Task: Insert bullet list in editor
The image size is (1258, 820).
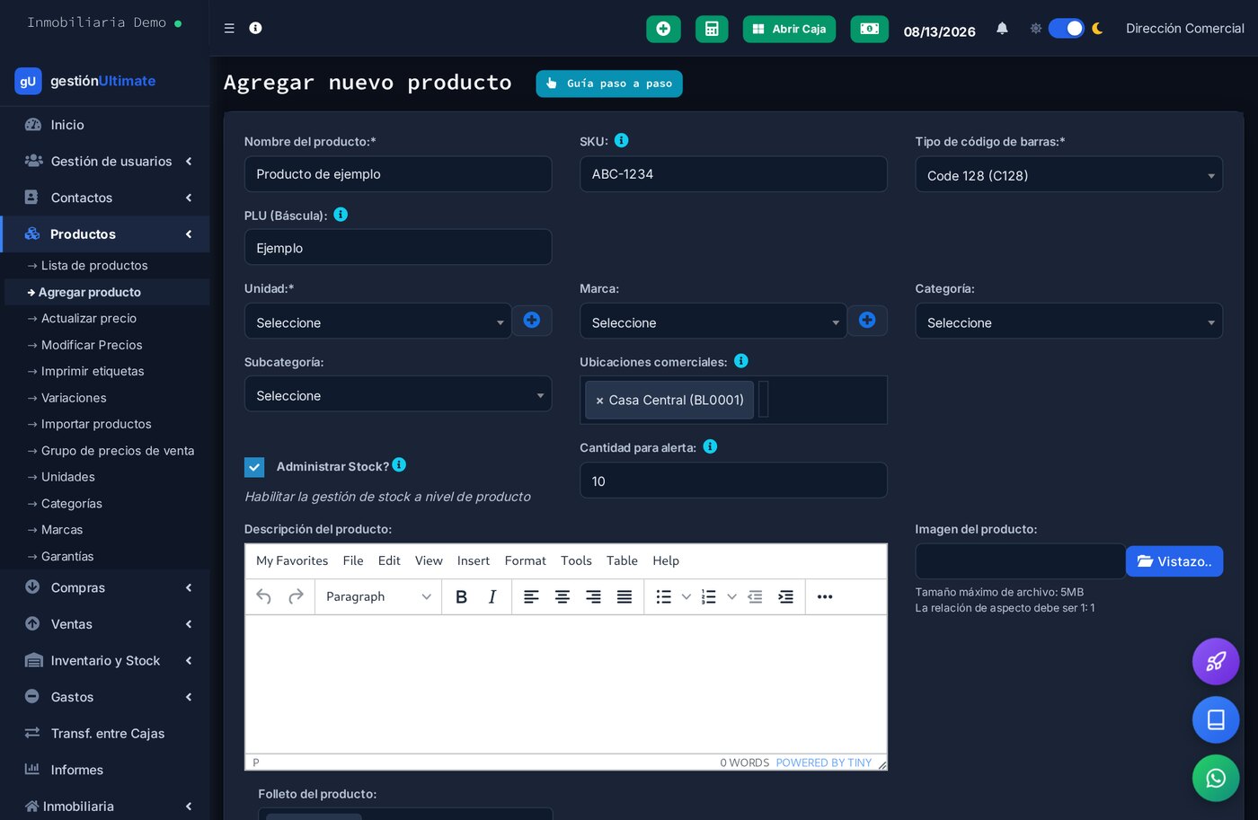Action: point(664,596)
